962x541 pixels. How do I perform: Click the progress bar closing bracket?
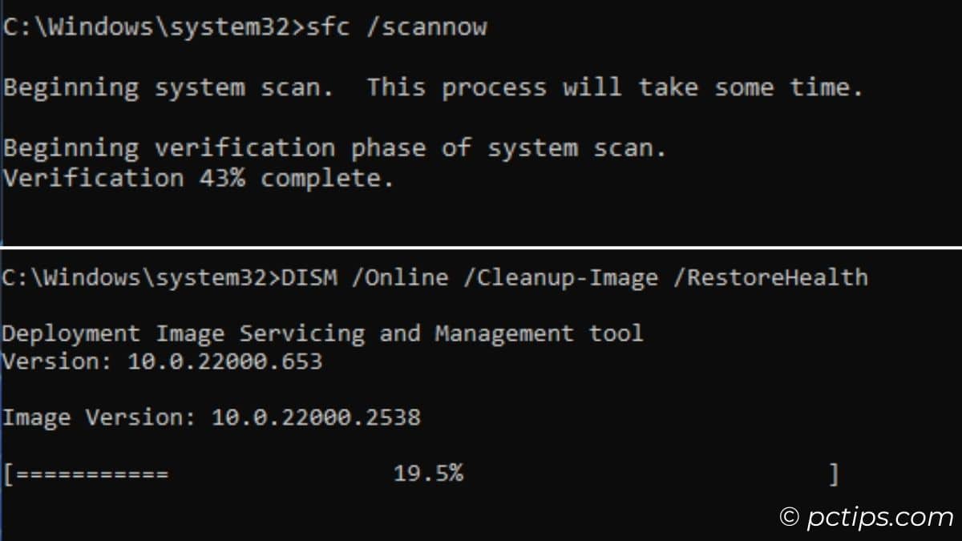pyautogui.click(x=834, y=474)
